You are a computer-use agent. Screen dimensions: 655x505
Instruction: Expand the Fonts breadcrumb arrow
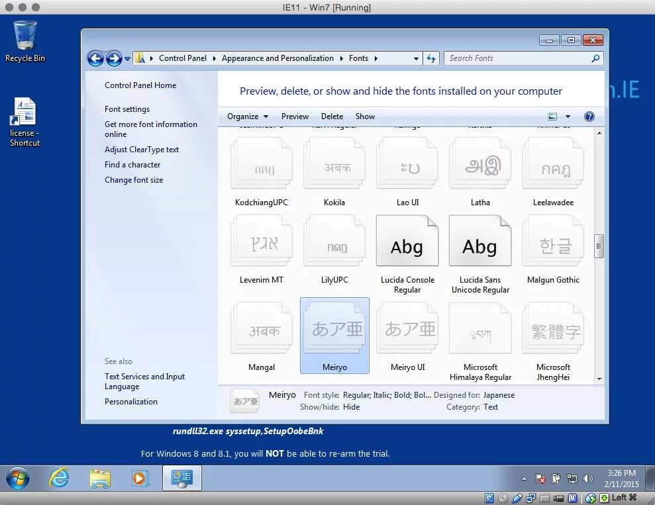pos(376,58)
